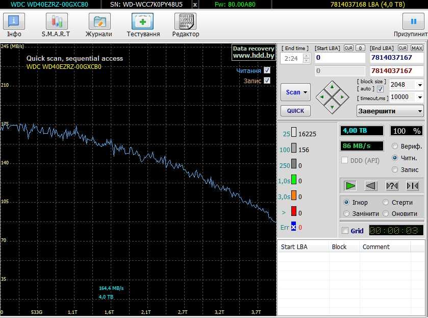Click the drive serial number tab SN: WD-WCC7K0PY48U5
This screenshot has height=318, width=428.
(146, 5)
